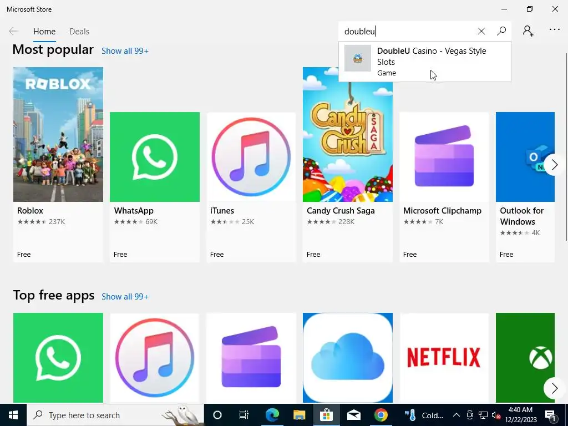This screenshot has width=568, height=426.
Task: Show all Most popular apps
Action: tap(125, 51)
